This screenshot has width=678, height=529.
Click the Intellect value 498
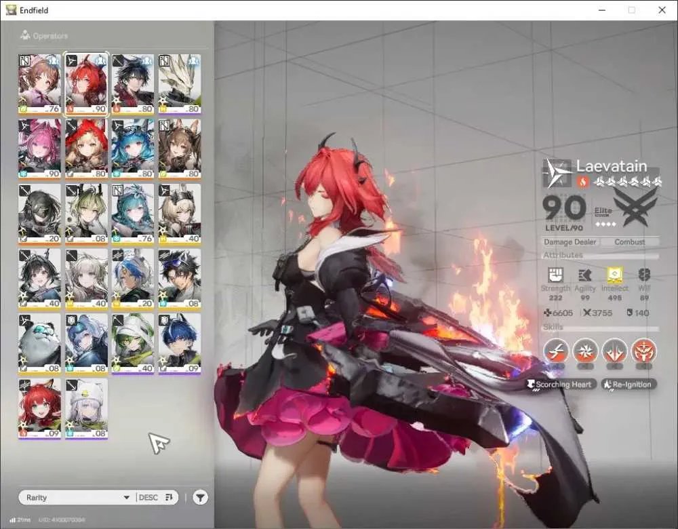[x=614, y=298]
